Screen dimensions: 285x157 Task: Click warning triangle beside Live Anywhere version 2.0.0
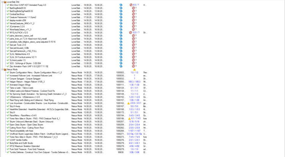pyautogui.click(x=128, y=103)
